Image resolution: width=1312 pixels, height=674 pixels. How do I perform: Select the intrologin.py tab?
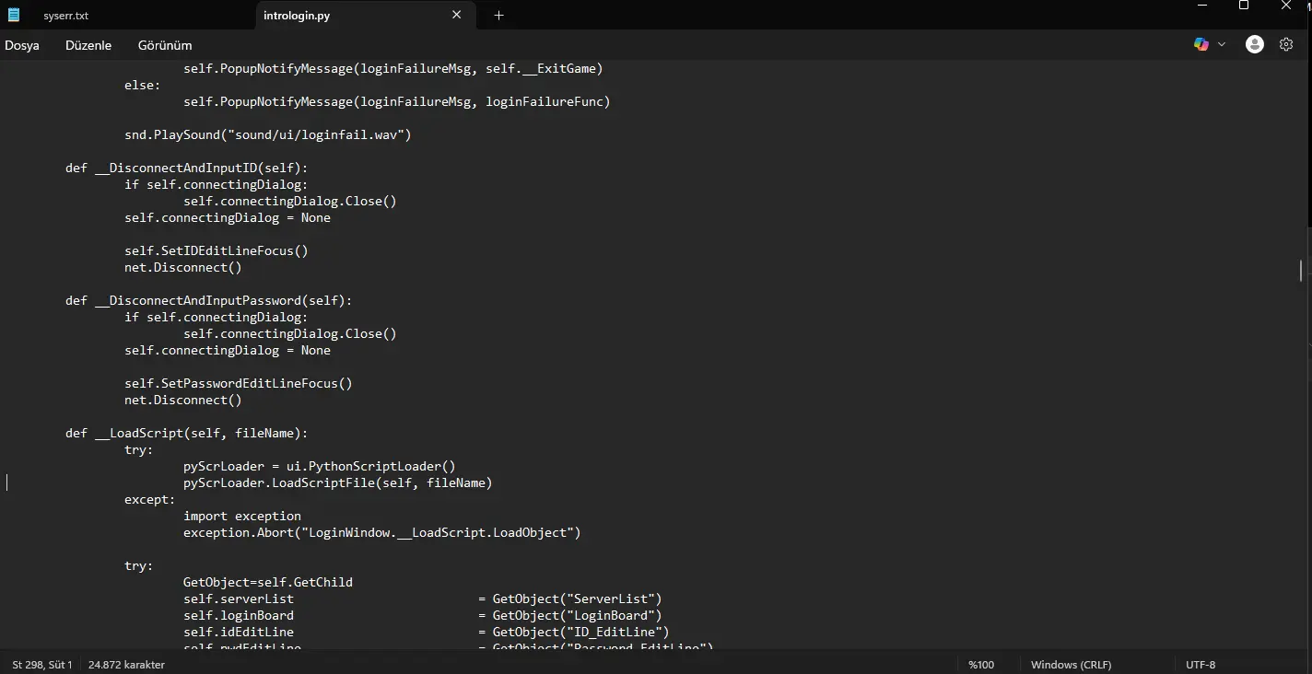coord(349,16)
